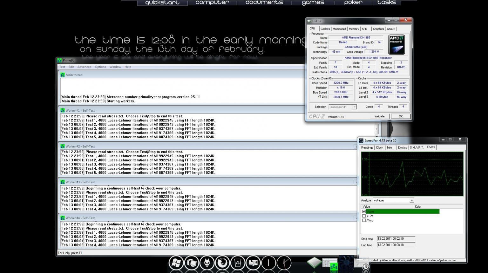Click the Worker #1 pane scrollbar
Screen dimensions: 488x273
377,129
